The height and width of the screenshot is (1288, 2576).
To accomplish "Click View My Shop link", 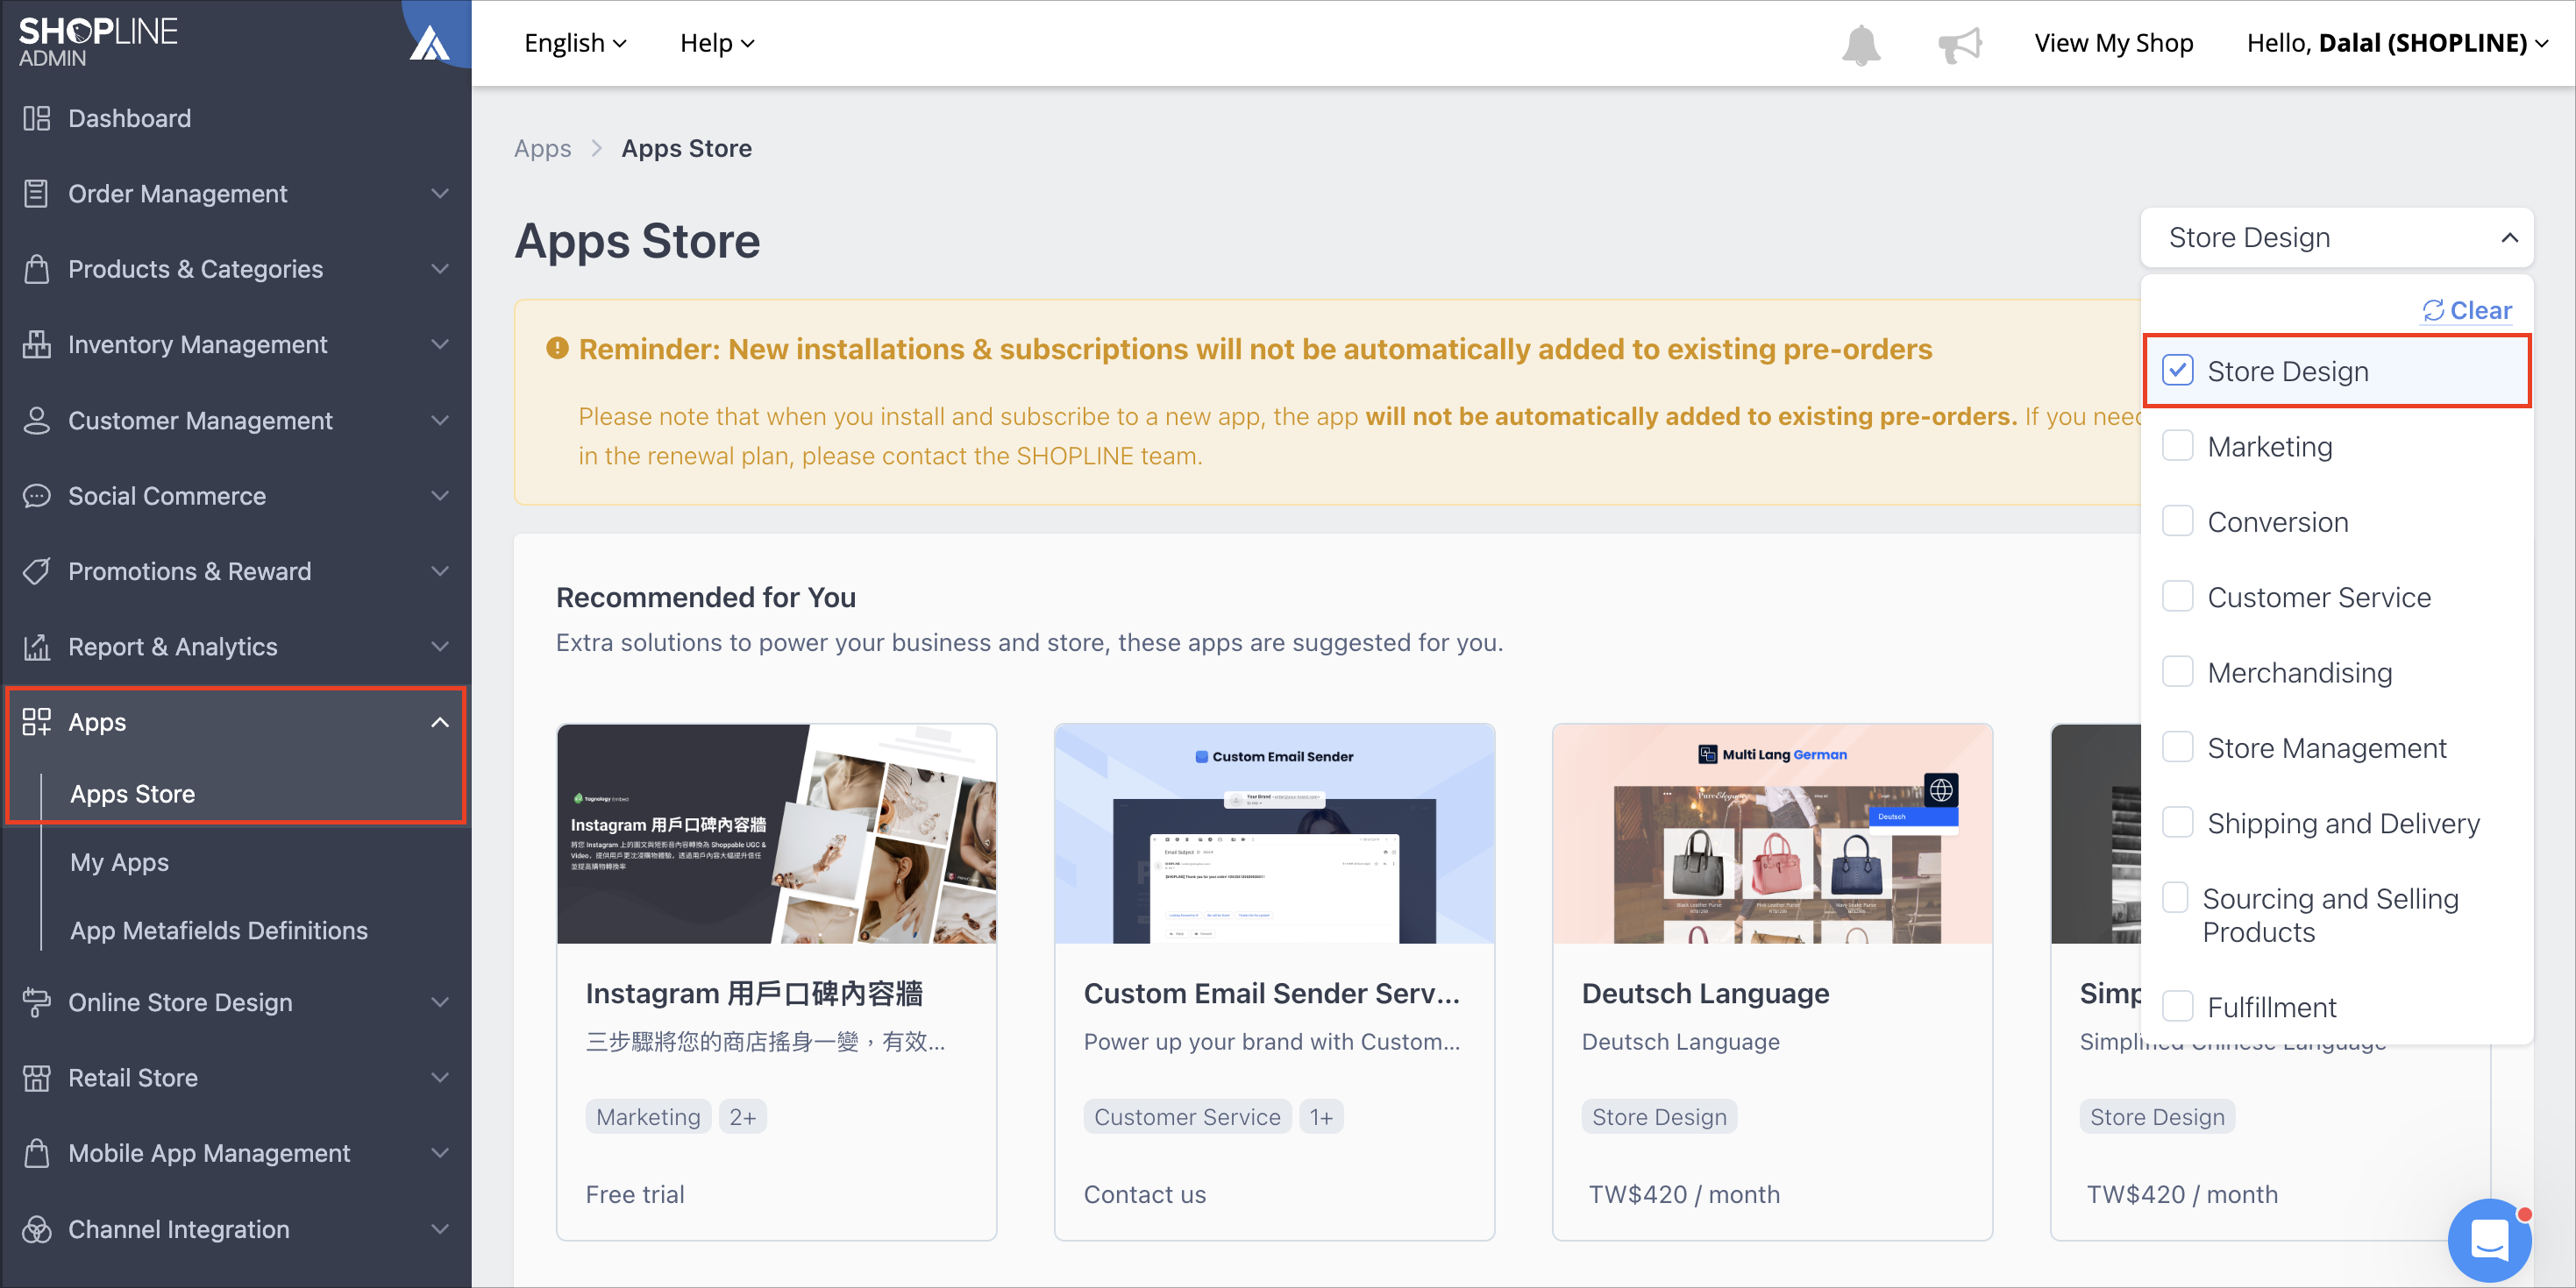I will click(x=2113, y=43).
